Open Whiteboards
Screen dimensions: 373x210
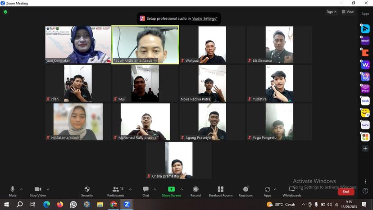coord(292,192)
